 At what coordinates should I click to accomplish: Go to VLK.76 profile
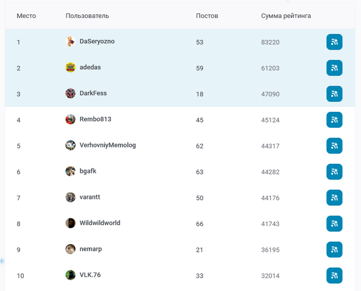coord(90,275)
